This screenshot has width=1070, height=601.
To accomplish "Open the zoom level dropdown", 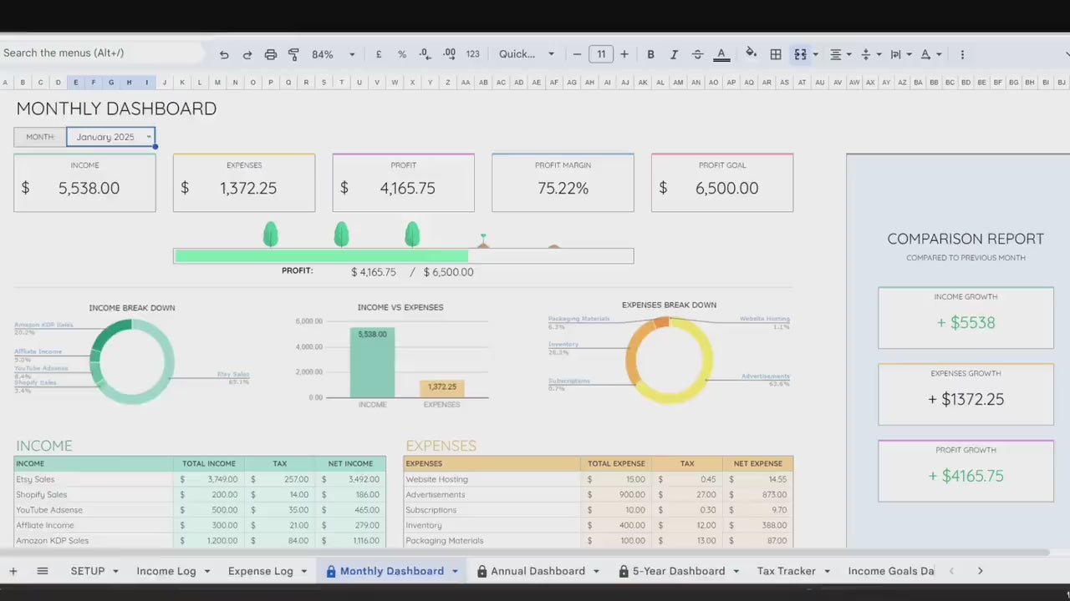I will pyautogui.click(x=334, y=54).
